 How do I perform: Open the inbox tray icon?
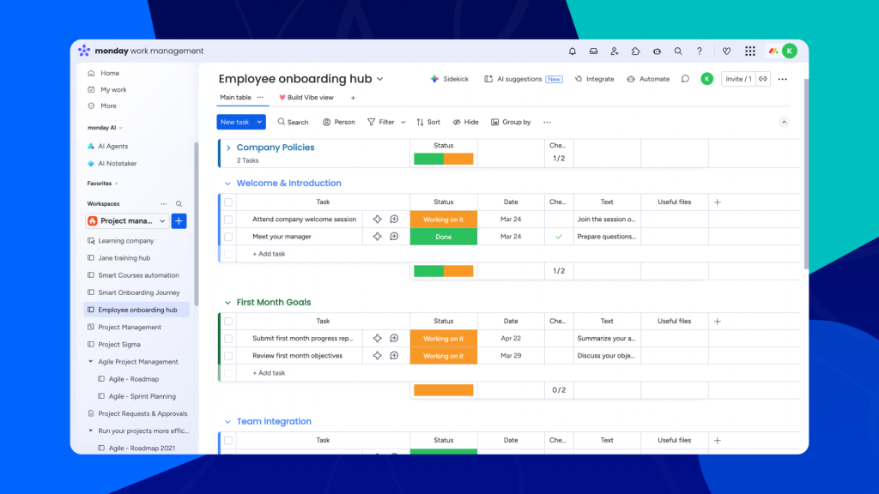(x=593, y=51)
